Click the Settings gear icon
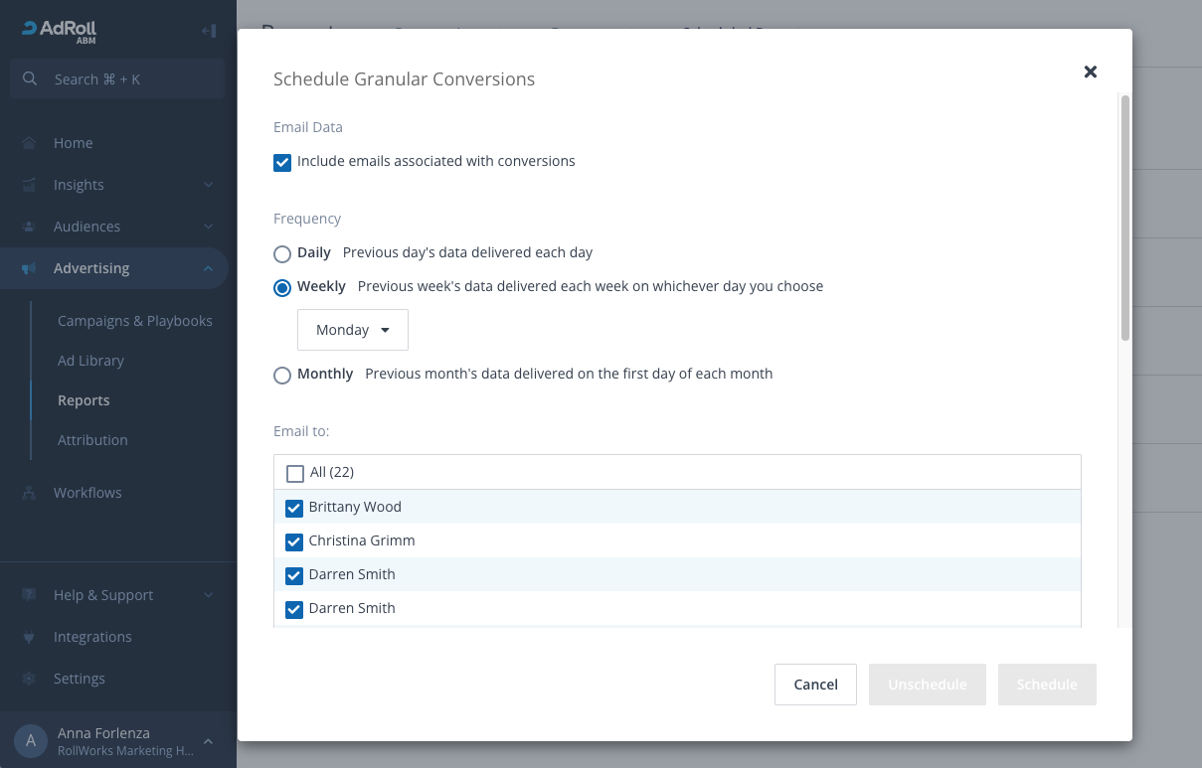This screenshot has width=1202, height=768. pyautogui.click(x=30, y=679)
